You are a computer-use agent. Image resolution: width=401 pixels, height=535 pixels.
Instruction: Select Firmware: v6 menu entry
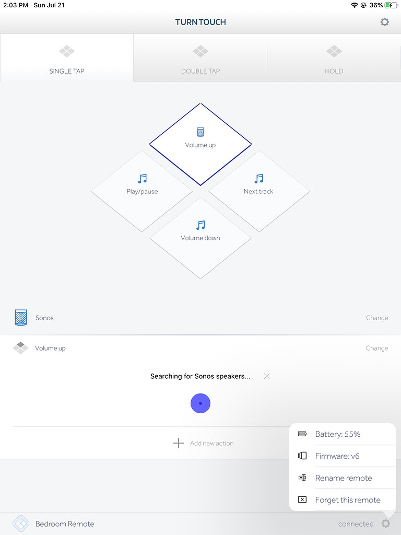click(x=343, y=456)
